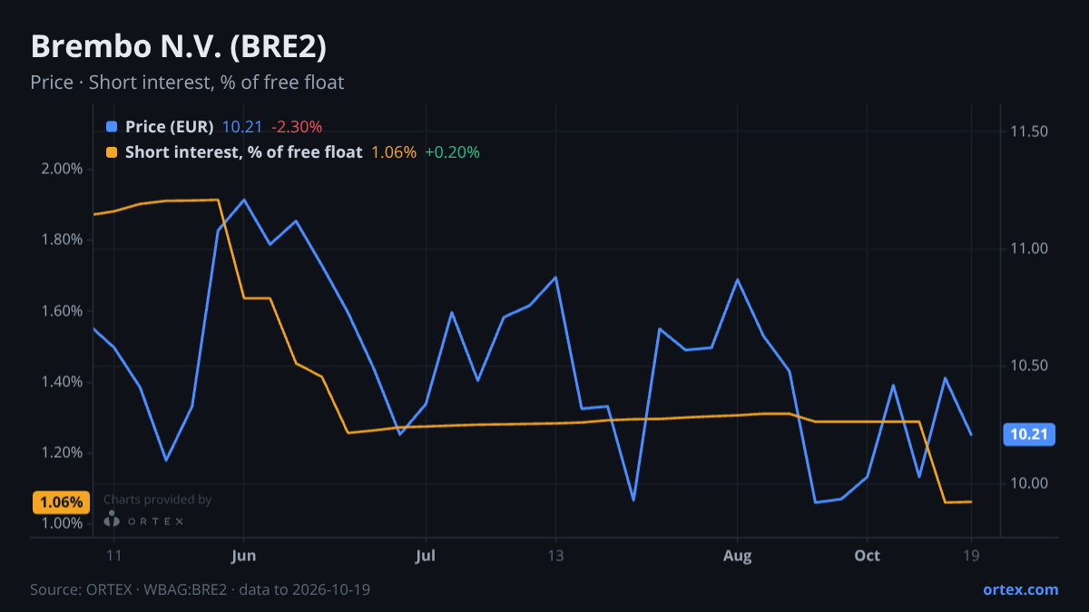Select the Price (EUR) legend label
The image size is (1089, 612).
(170, 127)
